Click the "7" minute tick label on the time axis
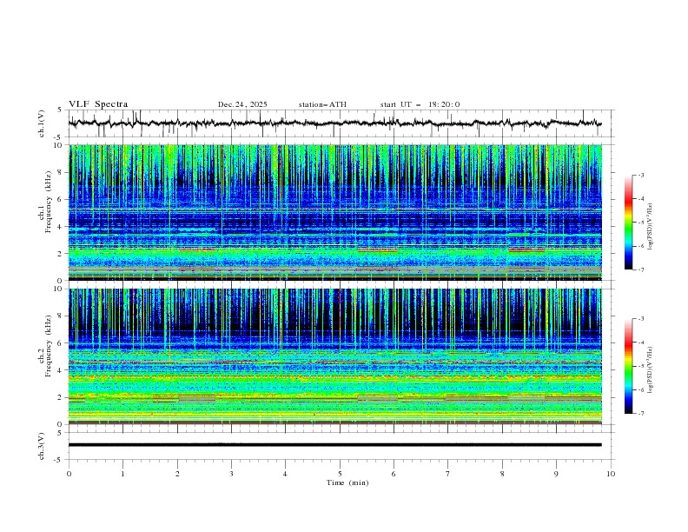Screen dimensions: 688x532 (448, 474)
